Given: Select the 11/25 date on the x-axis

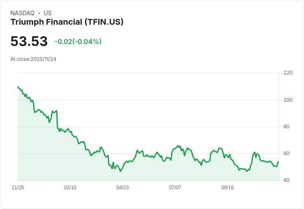Looking at the screenshot, I should tap(18, 188).
